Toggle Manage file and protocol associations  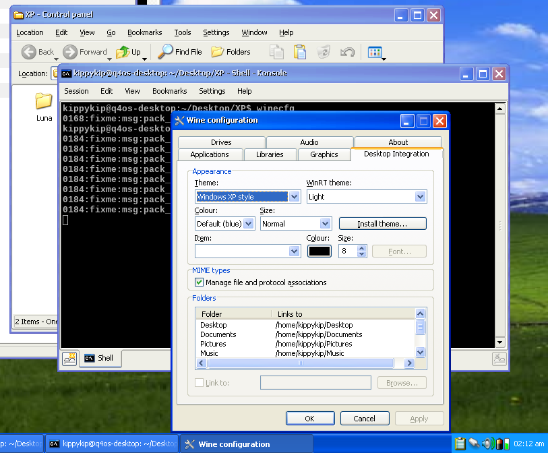click(199, 282)
